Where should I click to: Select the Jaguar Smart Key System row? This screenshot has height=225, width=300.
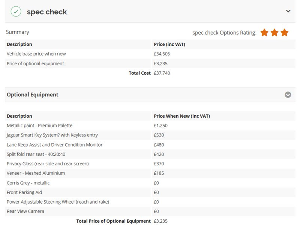(150, 135)
